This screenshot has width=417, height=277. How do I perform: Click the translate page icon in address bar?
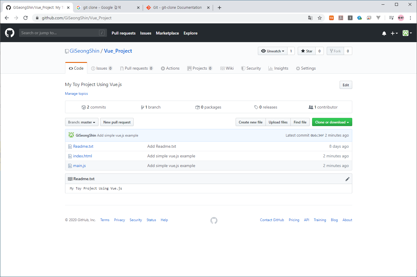pos(310,18)
